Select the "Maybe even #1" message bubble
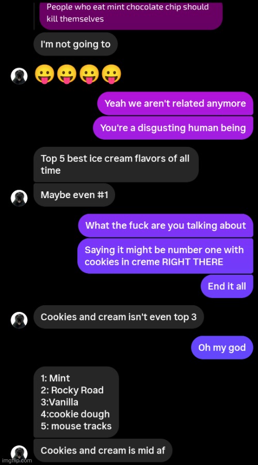258x465 pixels. pos(74,195)
